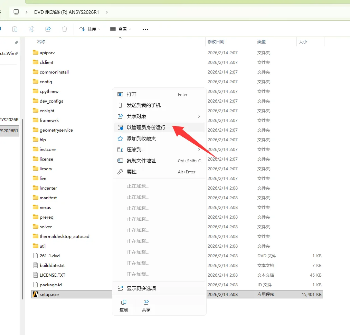This screenshot has height=335, width=350.
Task: Click the rename icon in toolbar
Action: coord(31,29)
